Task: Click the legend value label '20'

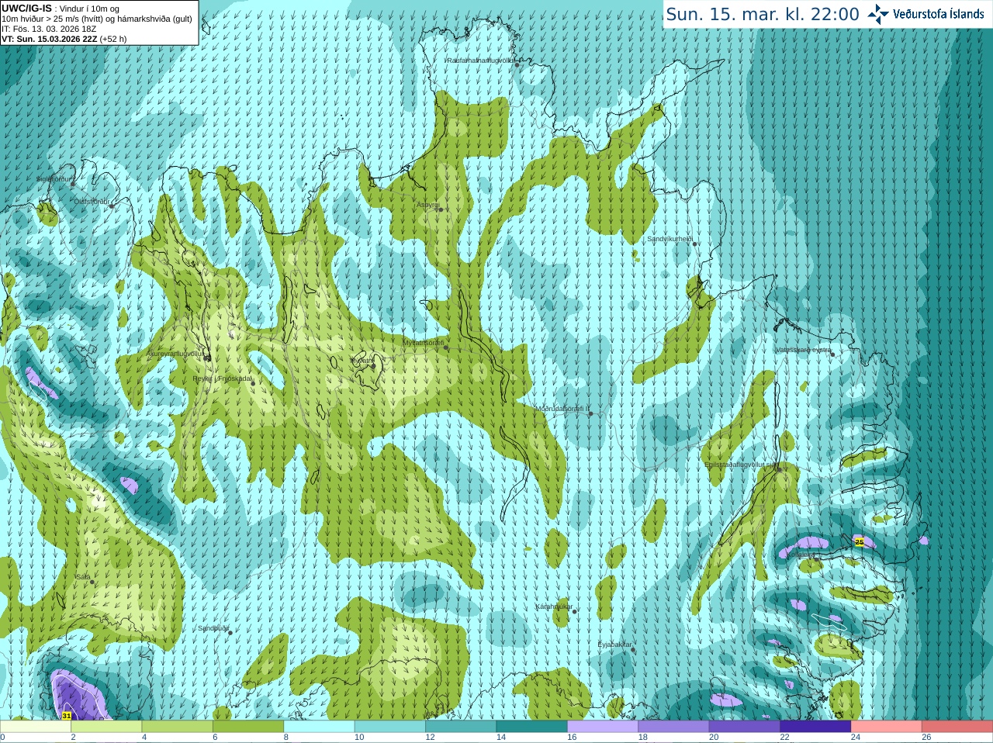Action: tap(714, 738)
